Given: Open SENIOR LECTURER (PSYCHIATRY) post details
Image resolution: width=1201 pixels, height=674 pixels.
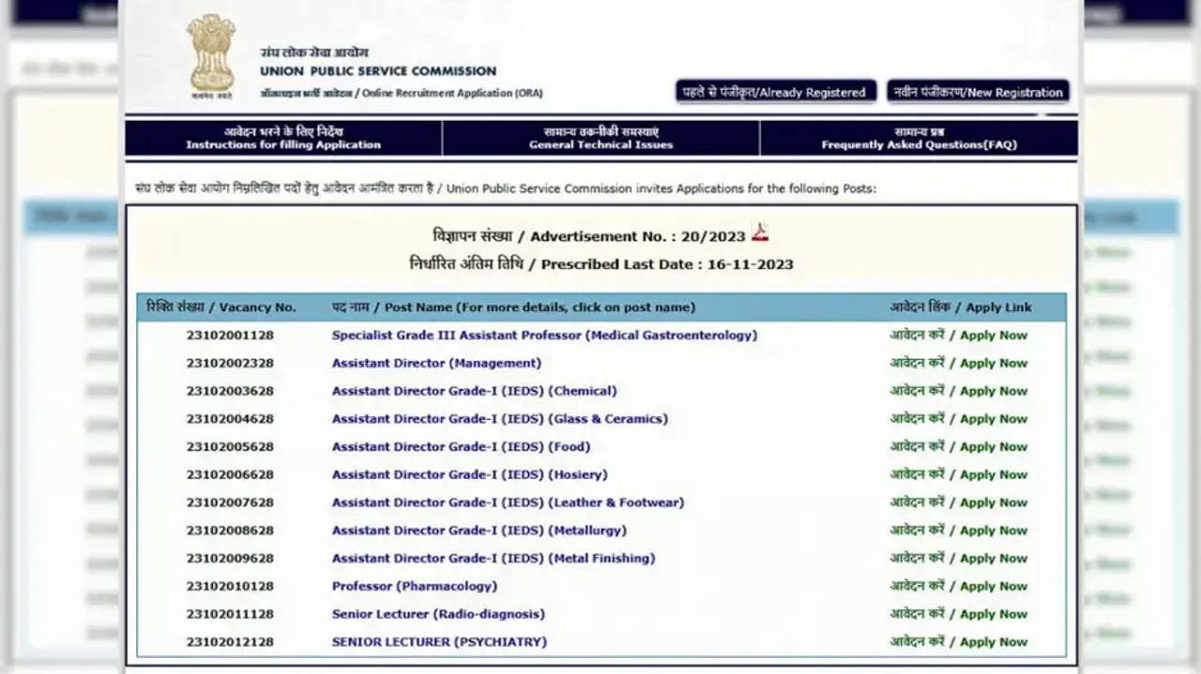Looking at the screenshot, I should pyautogui.click(x=439, y=642).
